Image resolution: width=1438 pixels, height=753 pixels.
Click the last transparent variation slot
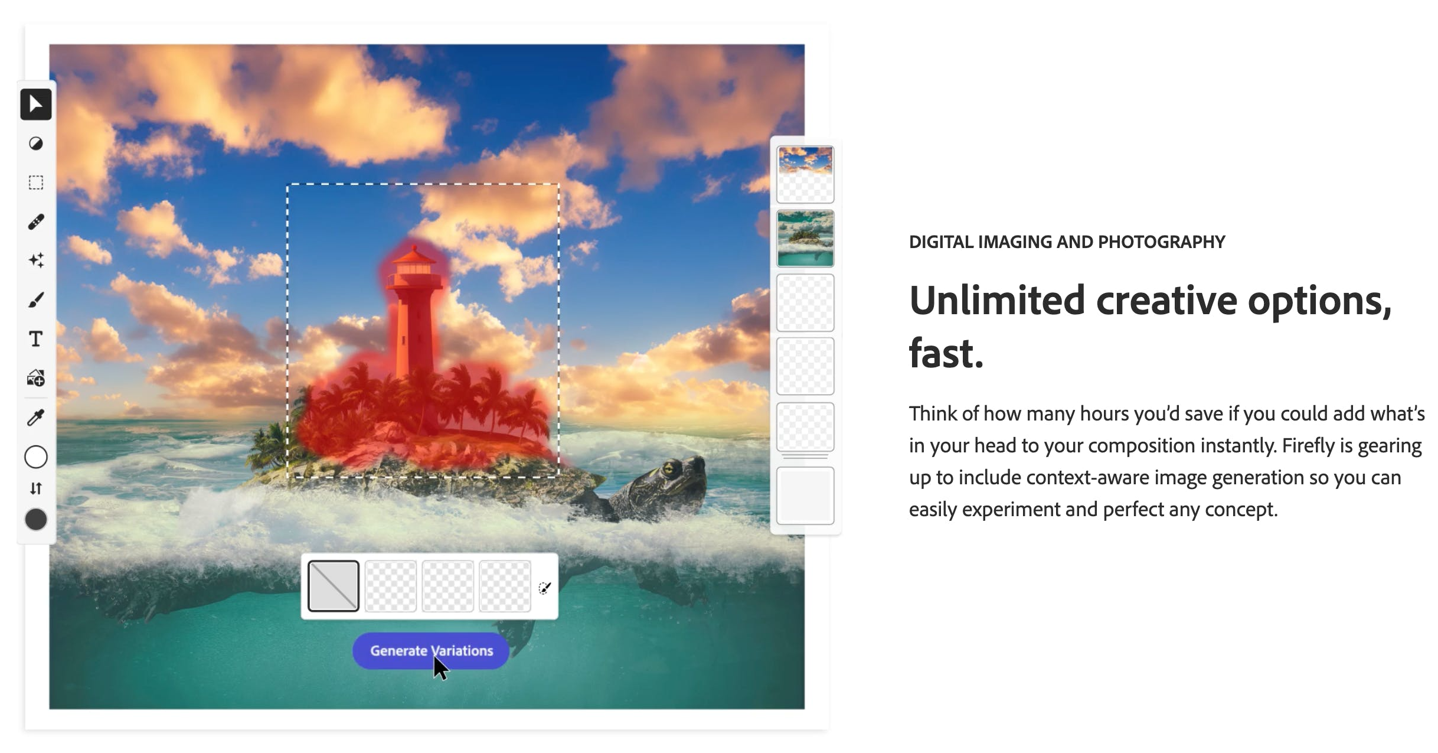click(505, 586)
